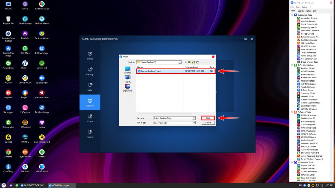The image size is (335, 188).
Task: Open AIDA64 desktop icon
Action: point(8,80)
